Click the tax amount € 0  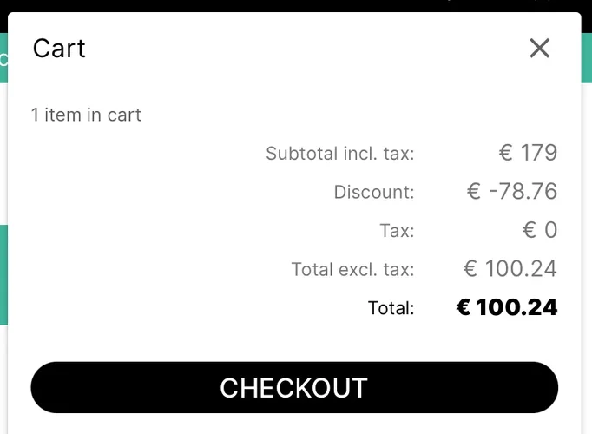click(539, 230)
